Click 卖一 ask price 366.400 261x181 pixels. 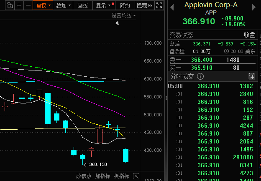click(202, 60)
